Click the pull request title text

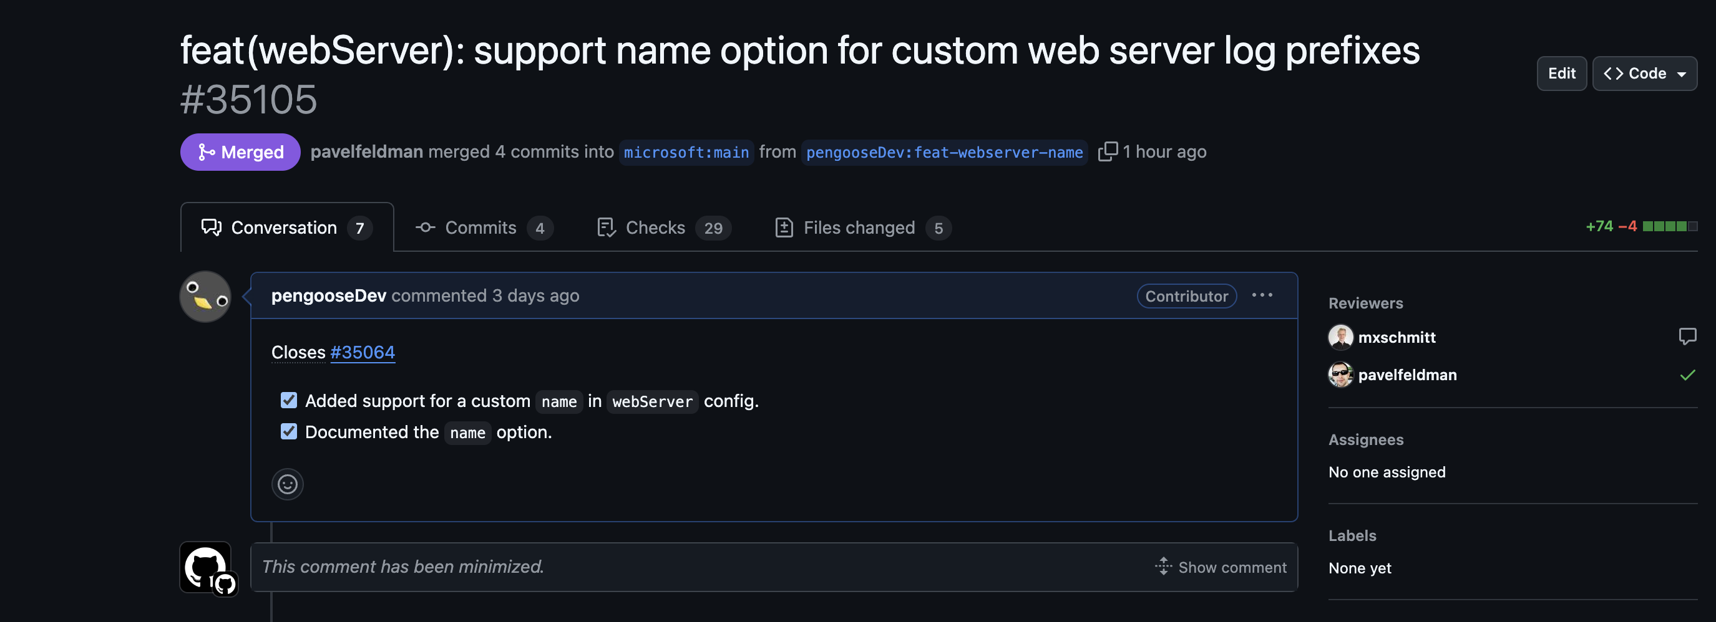click(800, 50)
